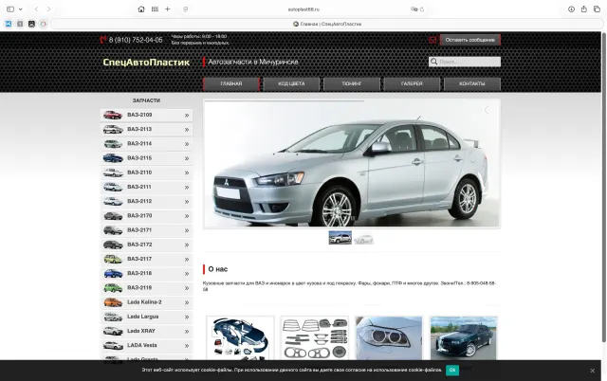The height and width of the screenshot is (381, 607).
Task: Open the start page grid icon
Action: coord(155,9)
